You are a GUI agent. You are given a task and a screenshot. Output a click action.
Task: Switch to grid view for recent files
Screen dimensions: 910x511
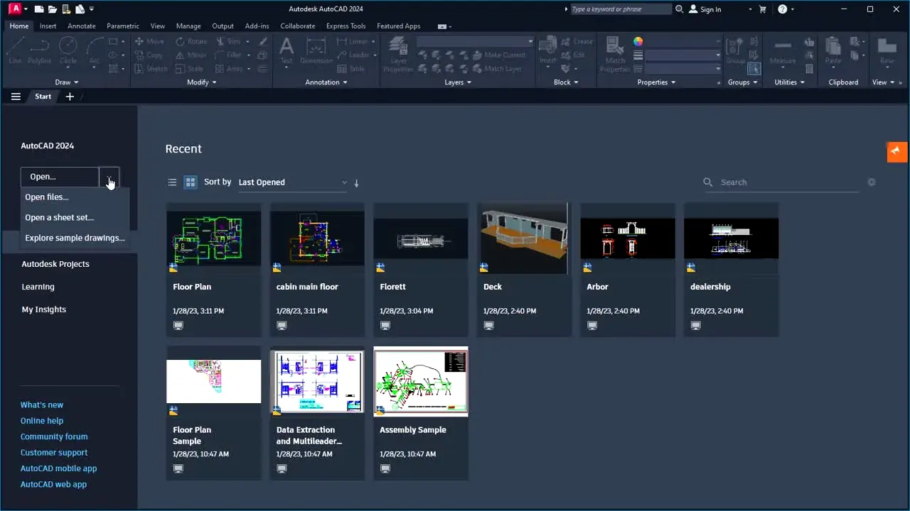pos(190,182)
